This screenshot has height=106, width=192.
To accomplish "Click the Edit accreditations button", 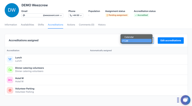I will coord(171,40).
